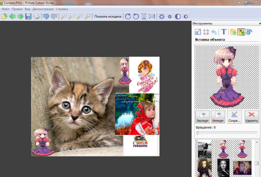Decrease brightness with small sun icon
Viewport: 261px width, 177px height.
[170, 17]
